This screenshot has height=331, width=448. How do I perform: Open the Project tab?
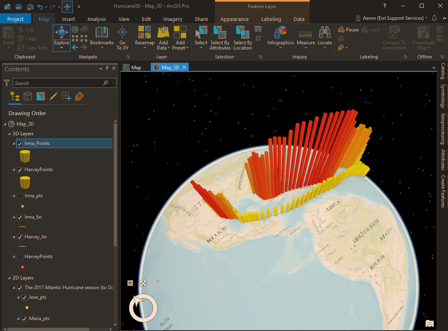pyautogui.click(x=15, y=19)
